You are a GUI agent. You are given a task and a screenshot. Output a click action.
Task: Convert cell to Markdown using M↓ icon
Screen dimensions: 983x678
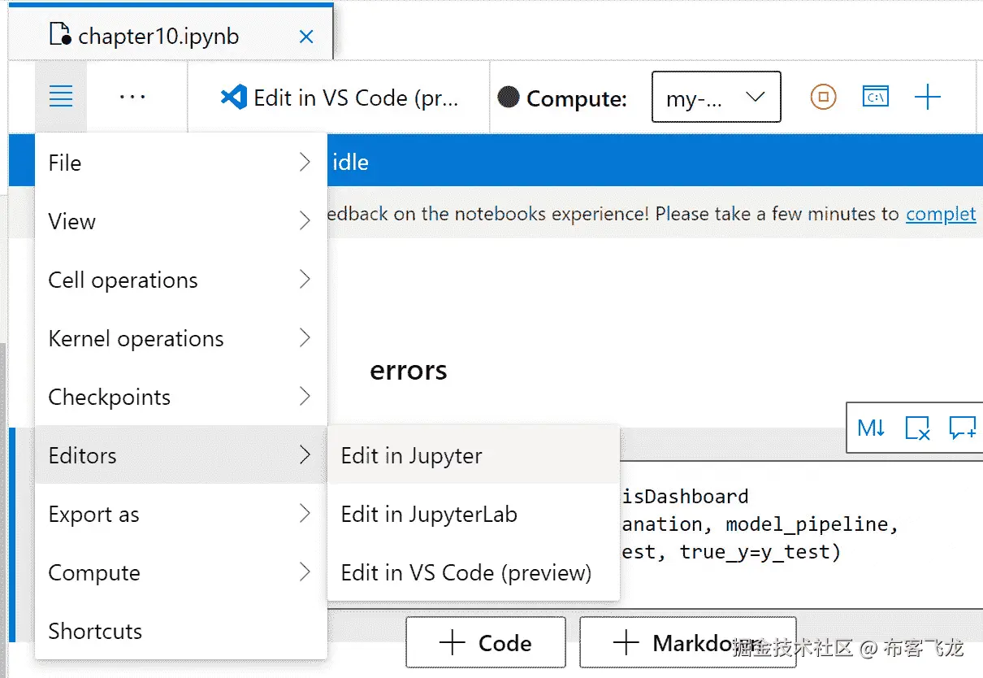pos(872,428)
